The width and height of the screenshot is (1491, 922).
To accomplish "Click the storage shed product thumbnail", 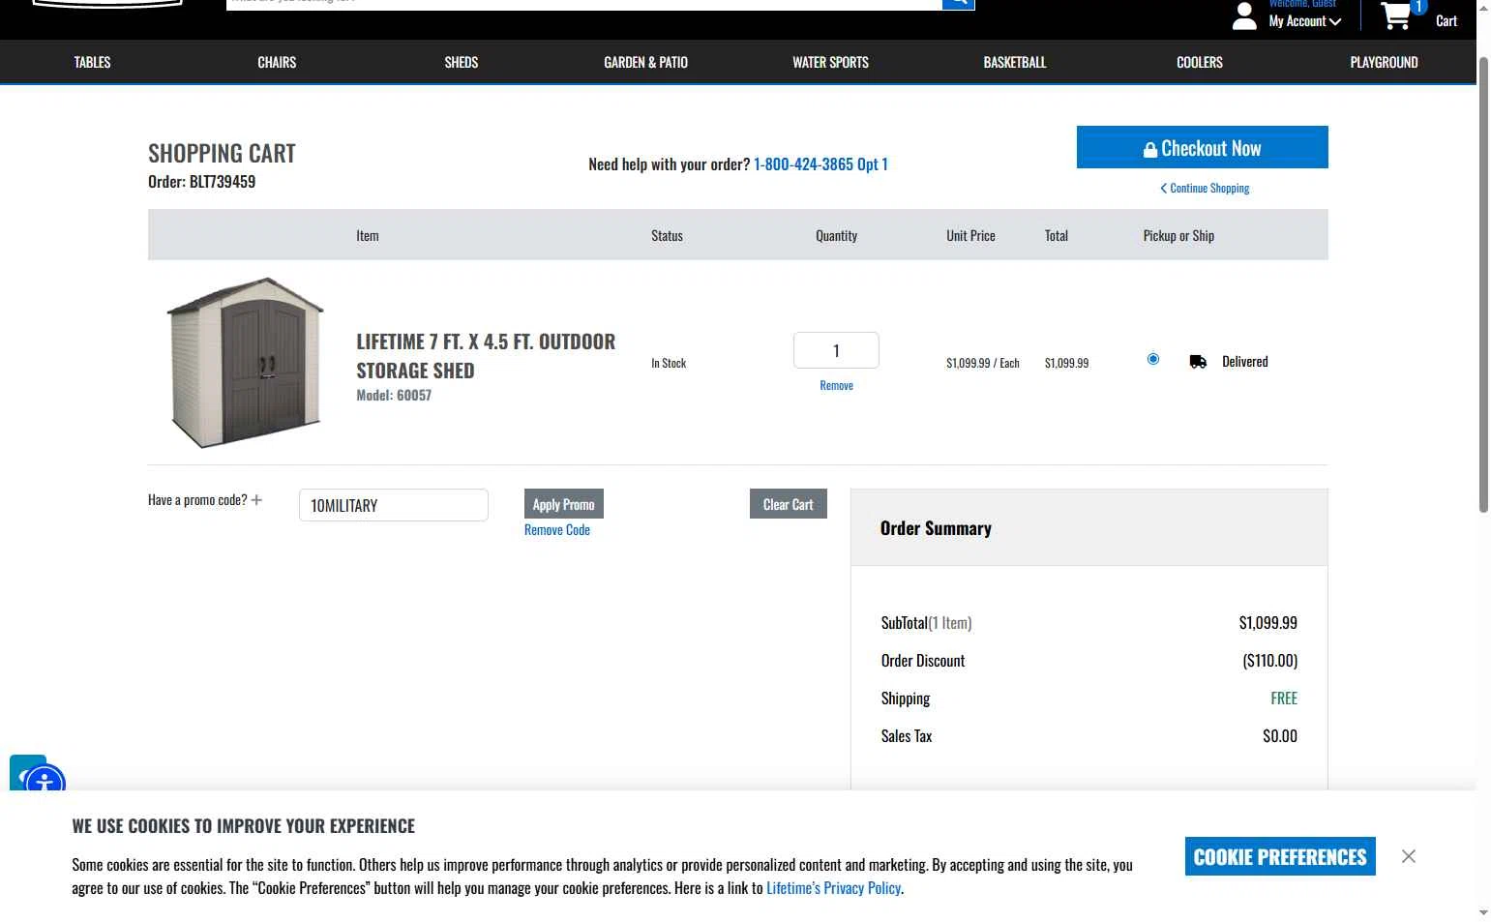I will tap(246, 363).
